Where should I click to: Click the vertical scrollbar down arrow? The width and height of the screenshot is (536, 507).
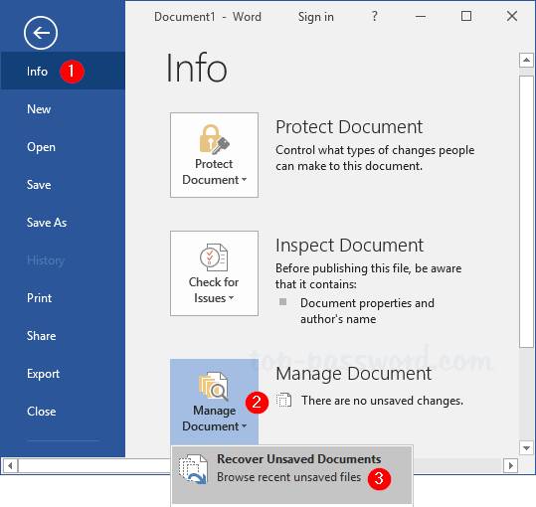[x=526, y=448]
